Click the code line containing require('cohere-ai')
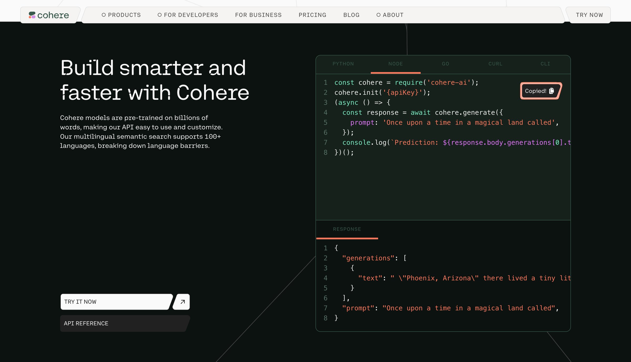 (406, 82)
